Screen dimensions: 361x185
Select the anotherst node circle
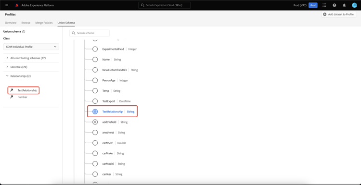point(95,132)
